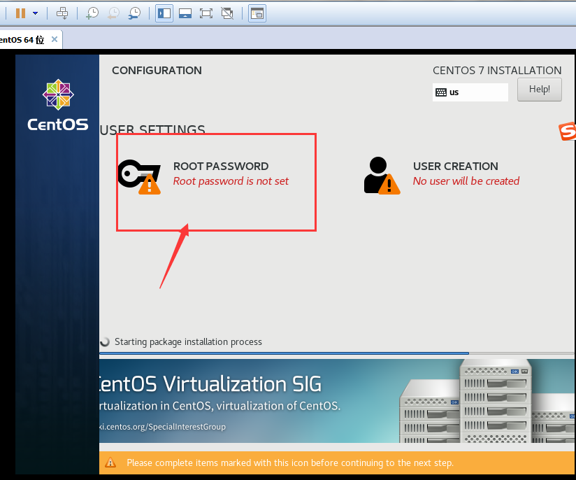Image resolution: width=576 pixels, height=480 pixels.
Task: Show the console view icon
Action: (x=257, y=13)
